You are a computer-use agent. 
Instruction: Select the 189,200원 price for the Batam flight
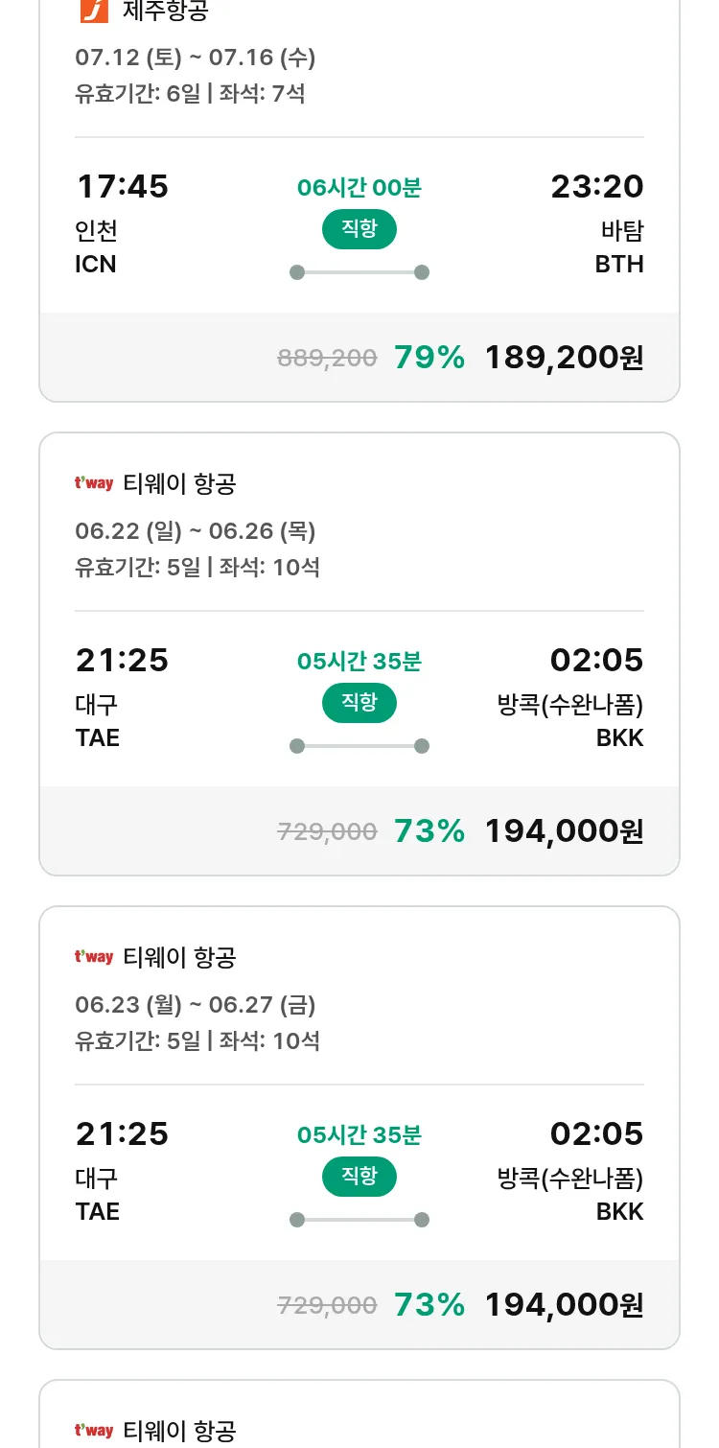click(564, 358)
